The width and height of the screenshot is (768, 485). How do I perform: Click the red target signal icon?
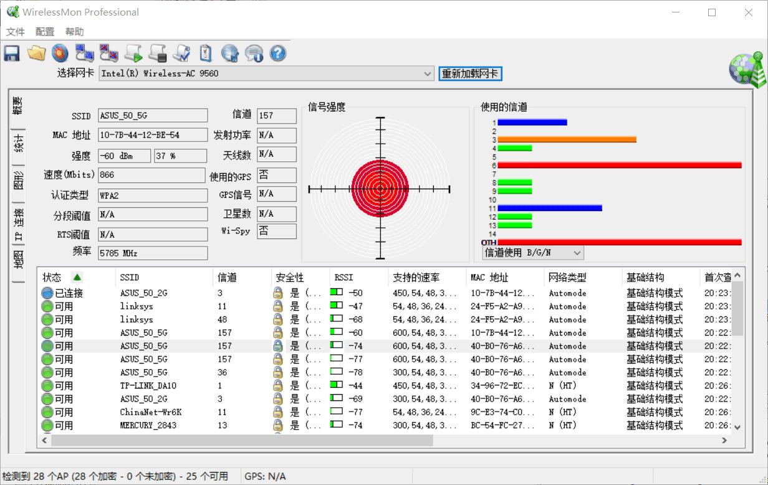tap(60, 53)
